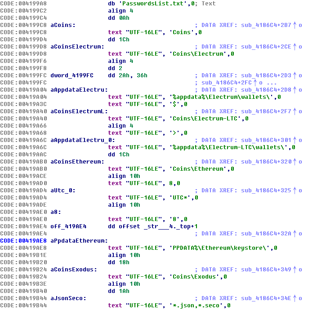Click the aCoinsElectrum label

pos(77,47)
